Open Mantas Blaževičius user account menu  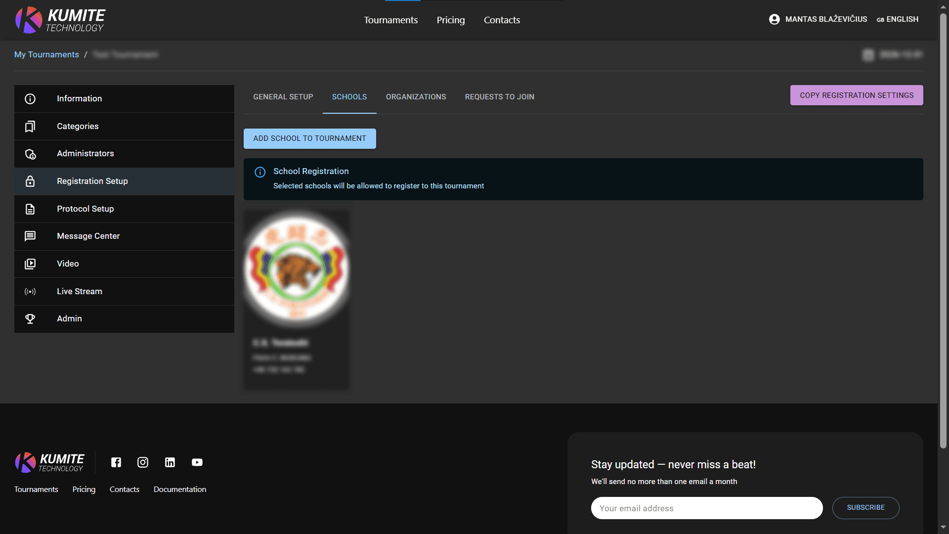pos(818,19)
